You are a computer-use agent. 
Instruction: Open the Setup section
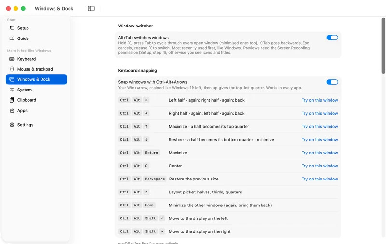pos(37,28)
